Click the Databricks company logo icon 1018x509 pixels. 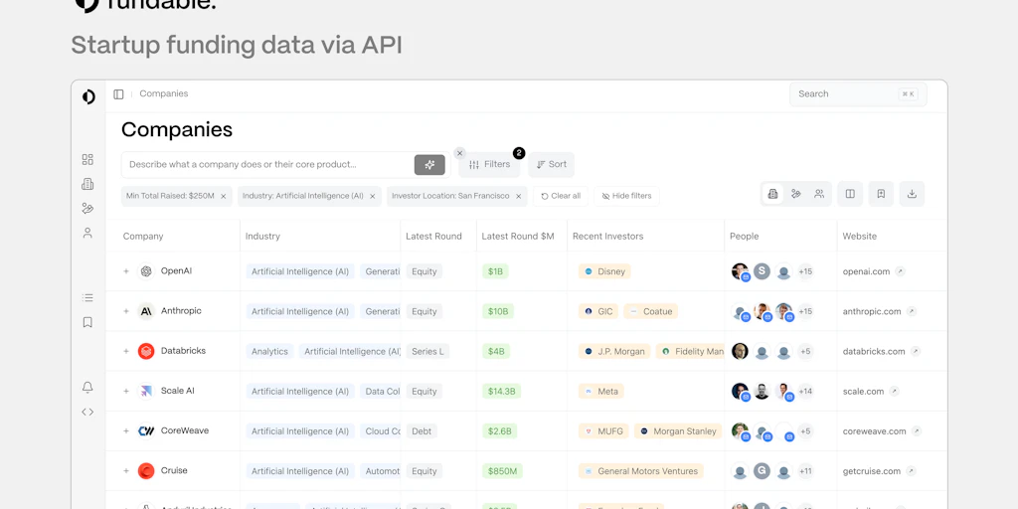(x=146, y=351)
